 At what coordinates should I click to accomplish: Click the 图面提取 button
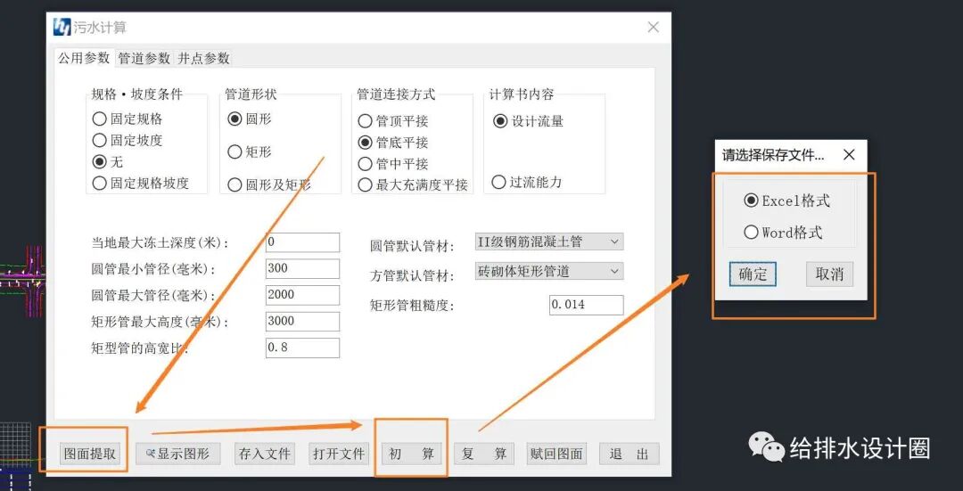point(90,454)
